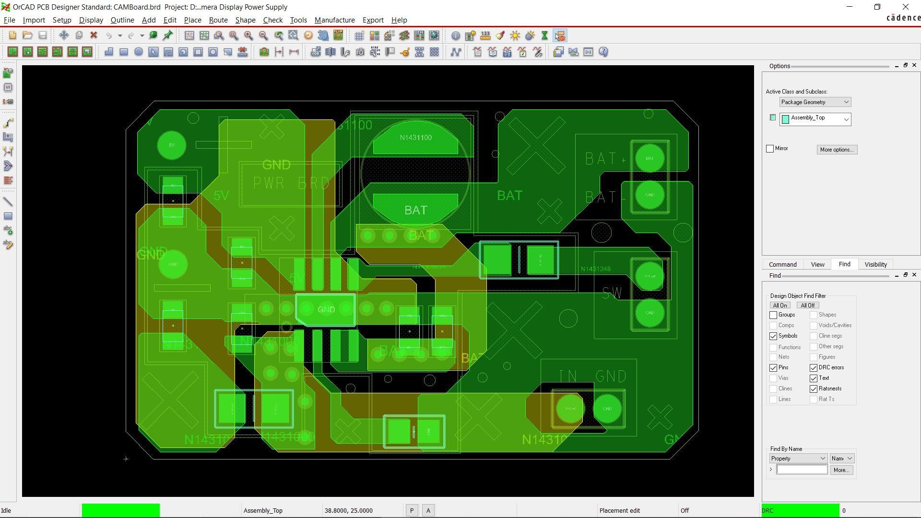Select the measure ruler 123 icon

coord(485,35)
